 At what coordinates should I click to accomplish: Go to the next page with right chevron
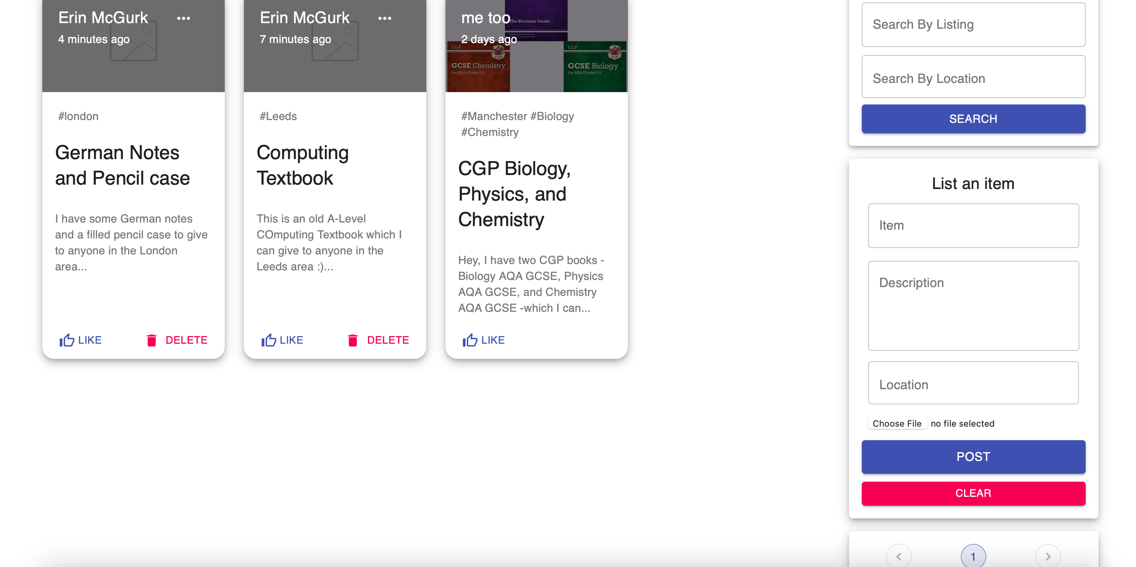tap(1047, 556)
